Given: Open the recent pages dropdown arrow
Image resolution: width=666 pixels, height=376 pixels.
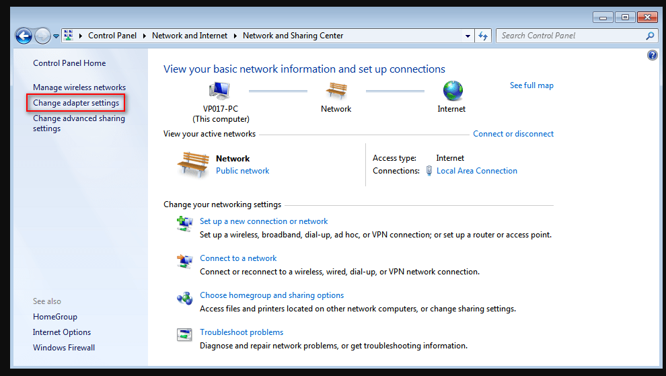Looking at the screenshot, I should (56, 36).
